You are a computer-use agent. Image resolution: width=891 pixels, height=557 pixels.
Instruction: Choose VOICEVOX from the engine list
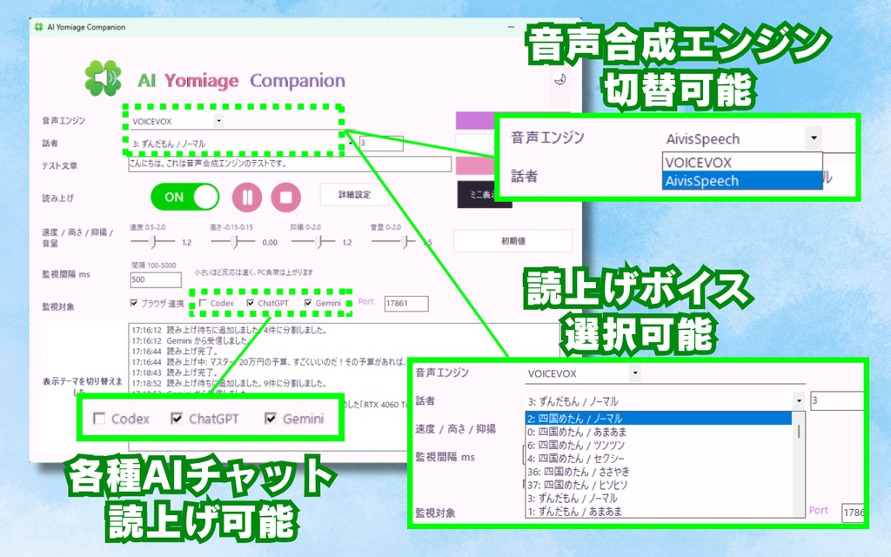(742, 163)
